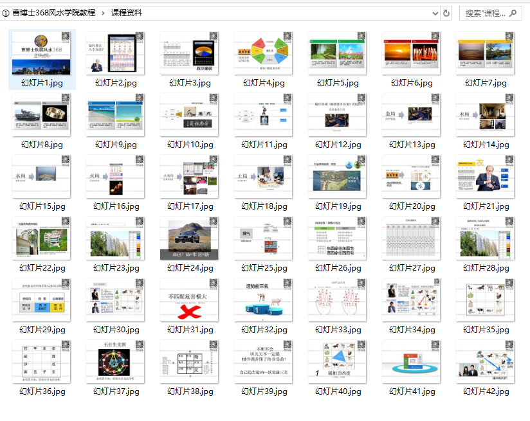Select the 幻灯片25.jpg thumbnail
Screen dimensions: 530x421
263,238
